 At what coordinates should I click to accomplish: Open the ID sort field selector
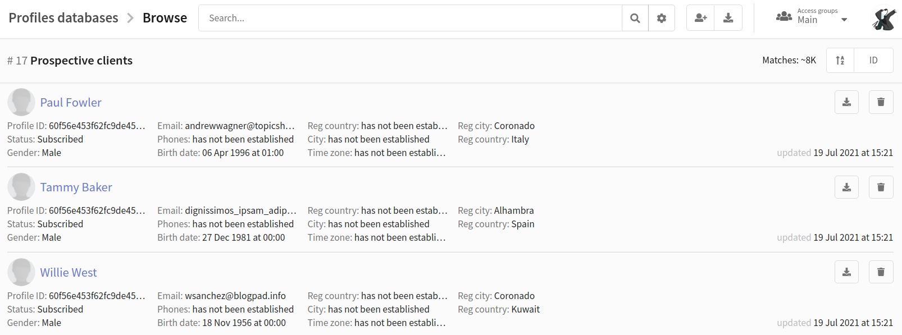(873, 60)
